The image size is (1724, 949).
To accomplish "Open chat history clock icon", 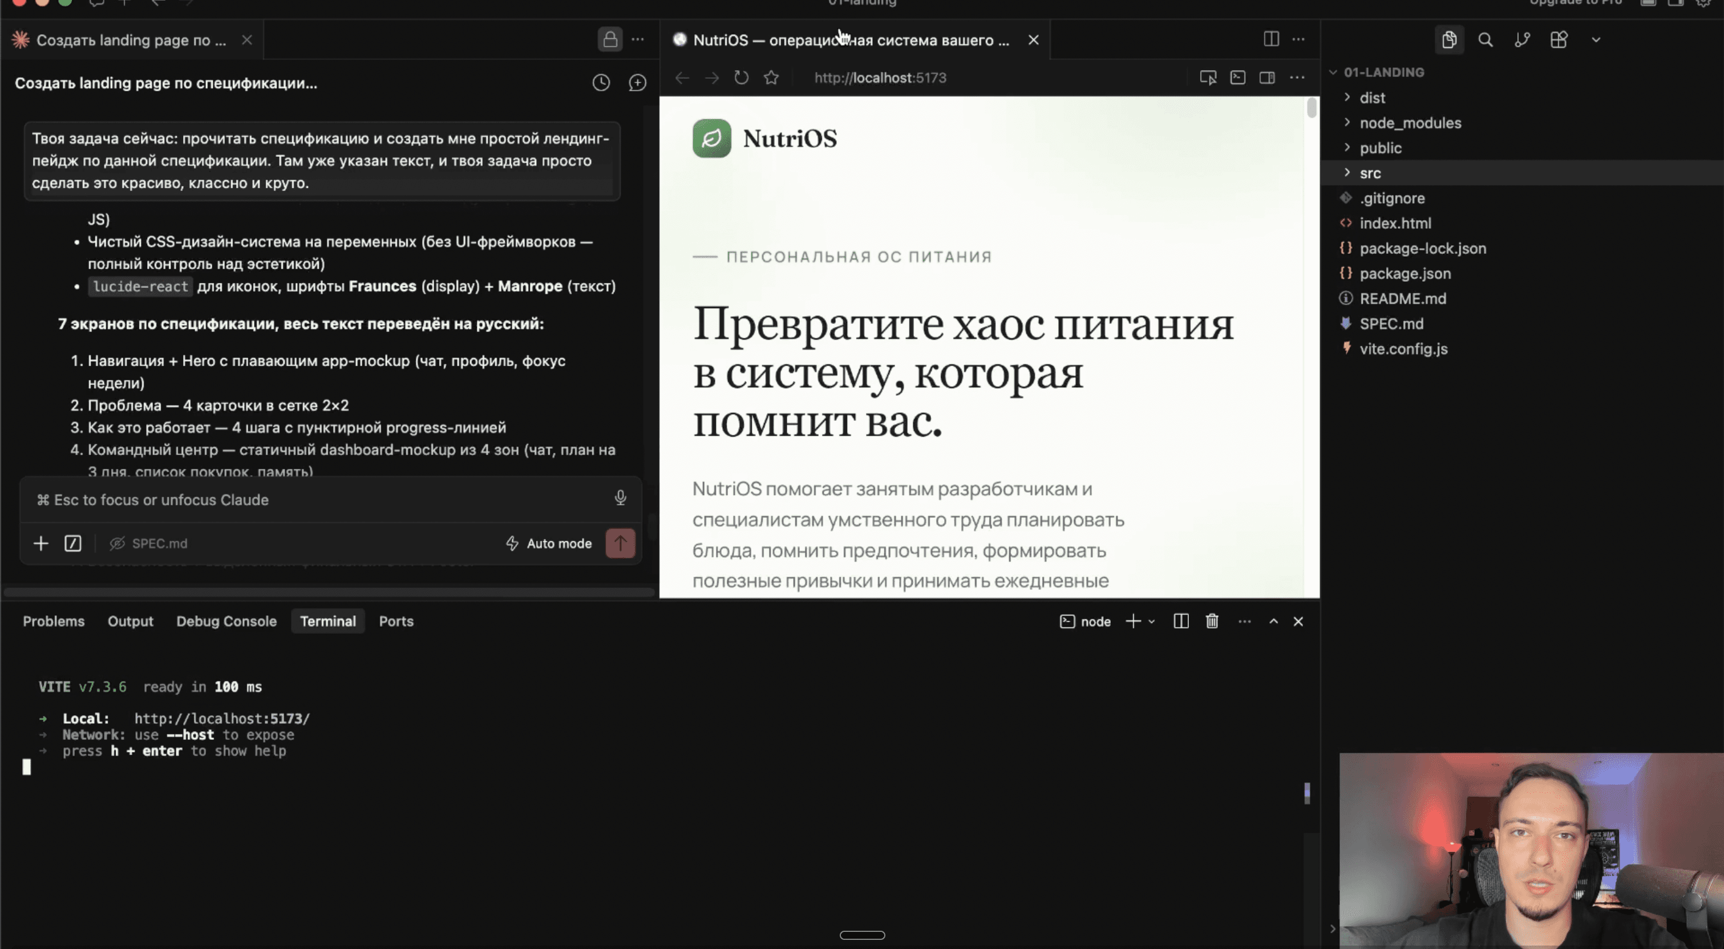I will 601,83.
